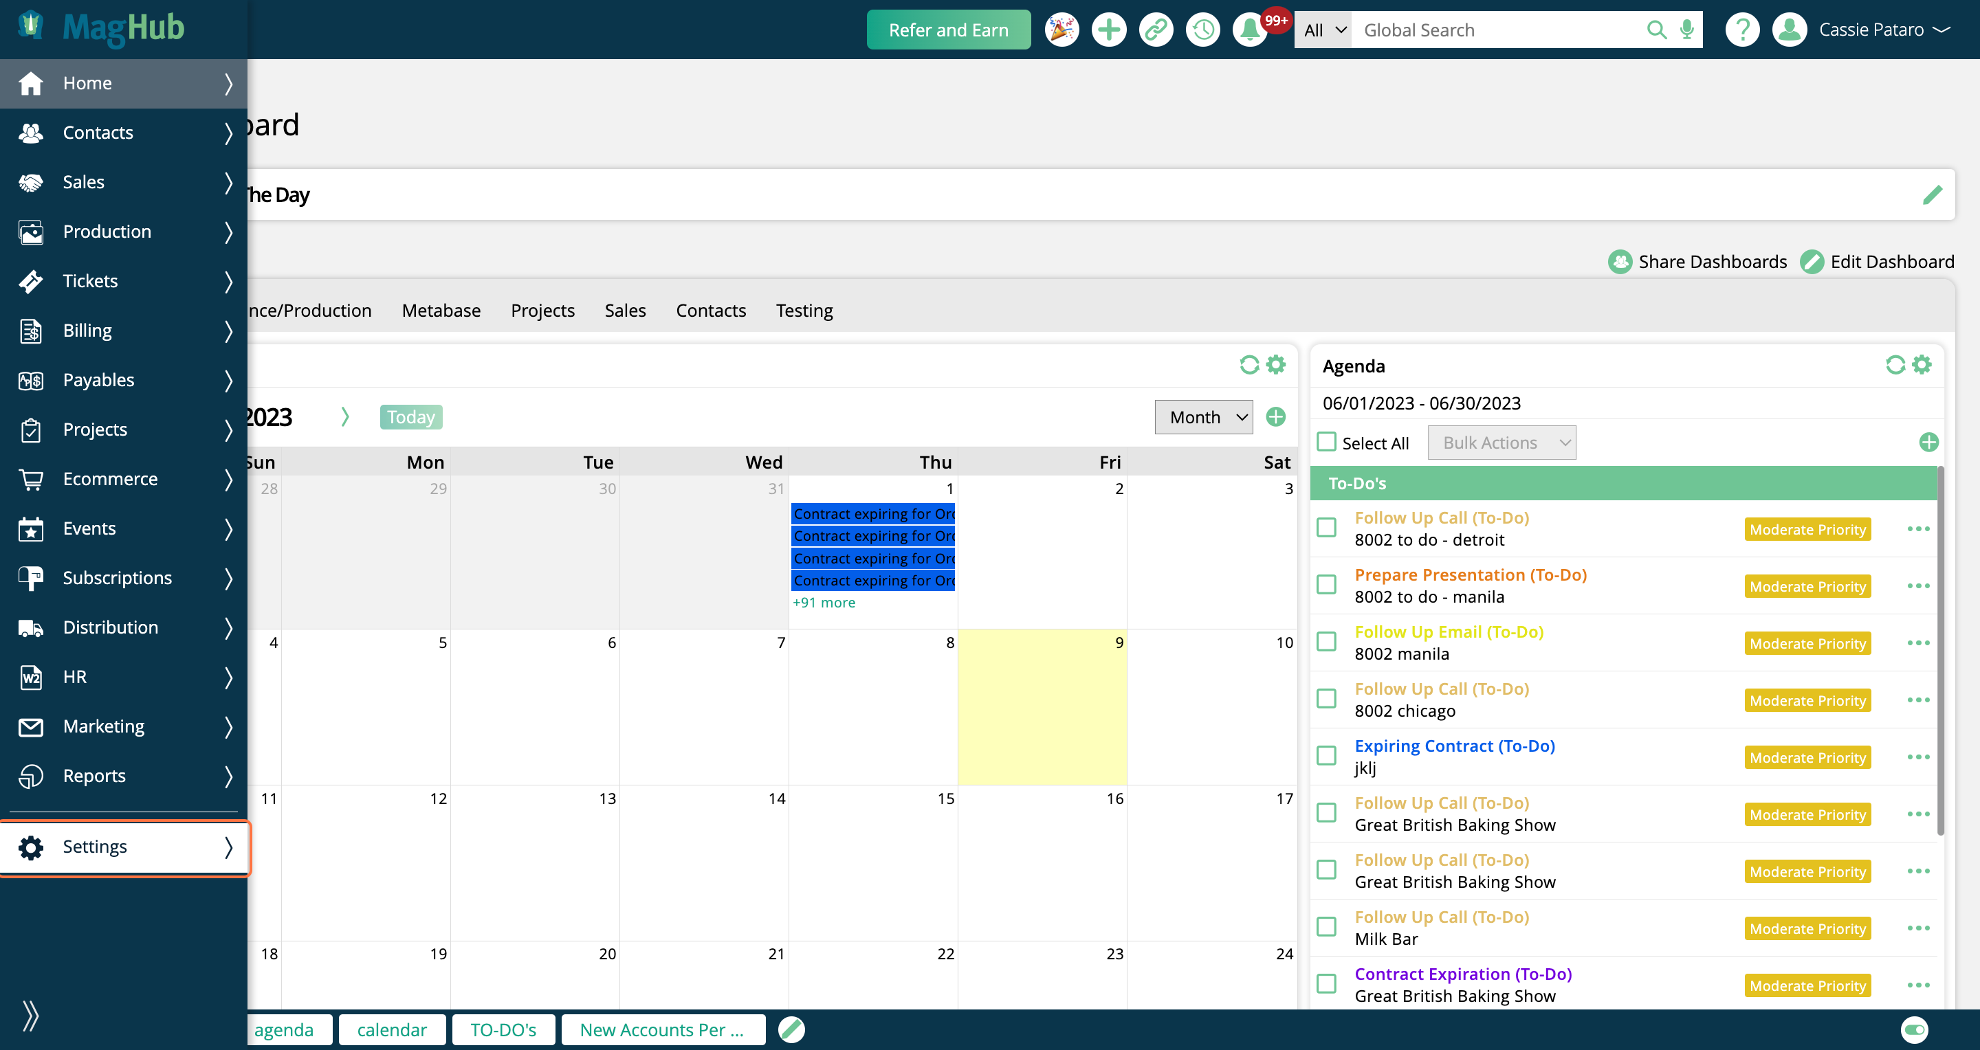Check the Select All checkbox
This screenshot has height=1050, width=1980.
[x=1326, y=442]
